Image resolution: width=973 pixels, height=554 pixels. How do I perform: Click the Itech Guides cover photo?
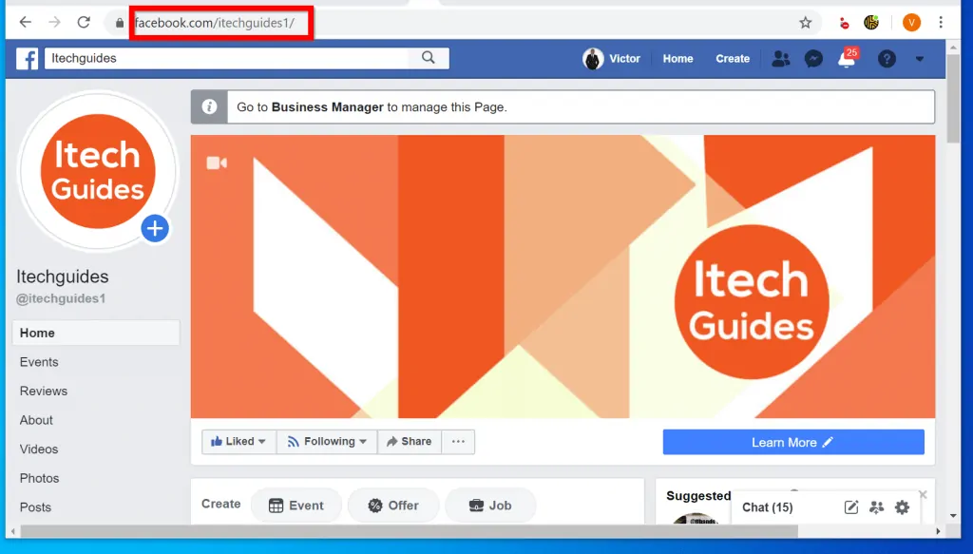pyautogui.click(x=563, y=277)
